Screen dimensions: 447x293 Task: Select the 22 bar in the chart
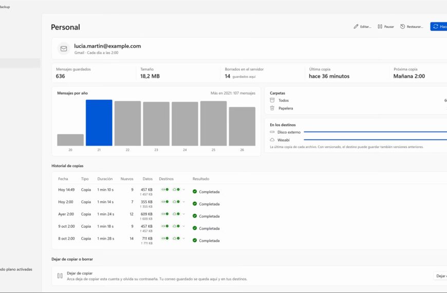pos(128,123)
